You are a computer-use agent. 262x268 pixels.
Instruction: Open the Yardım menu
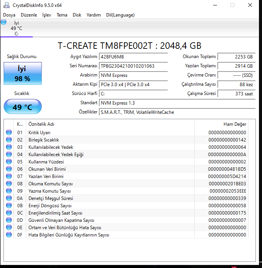93,15
